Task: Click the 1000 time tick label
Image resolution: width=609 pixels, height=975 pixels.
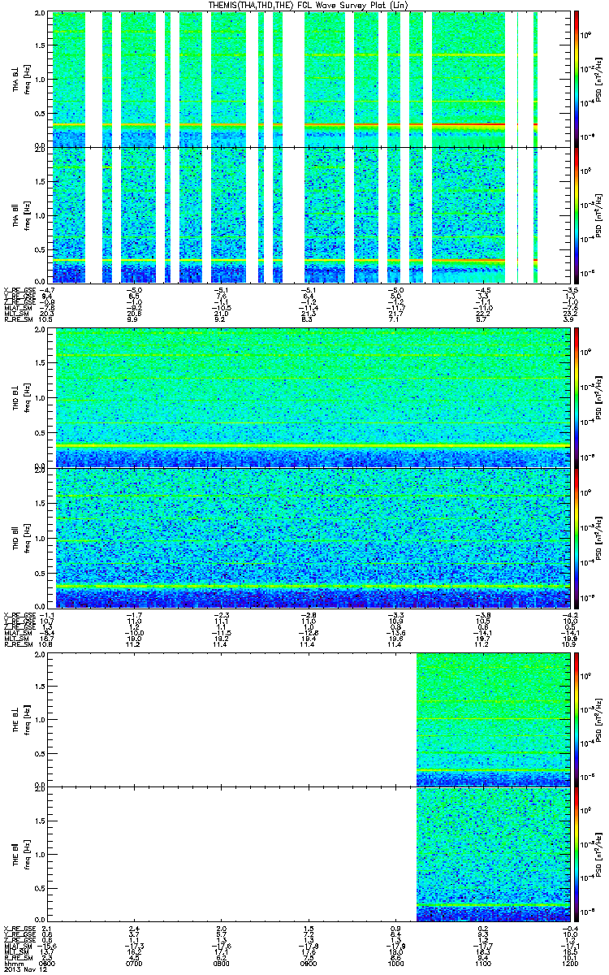Action: (395, 962)
